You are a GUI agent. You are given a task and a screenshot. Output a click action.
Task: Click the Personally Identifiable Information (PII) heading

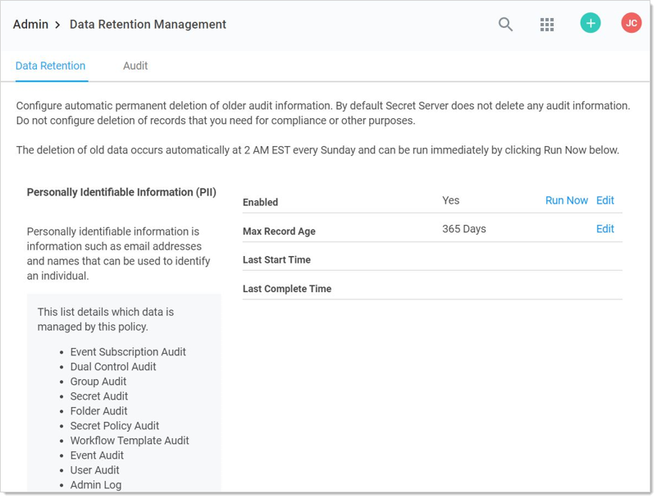pyautogui.click(x=121, y=192)
